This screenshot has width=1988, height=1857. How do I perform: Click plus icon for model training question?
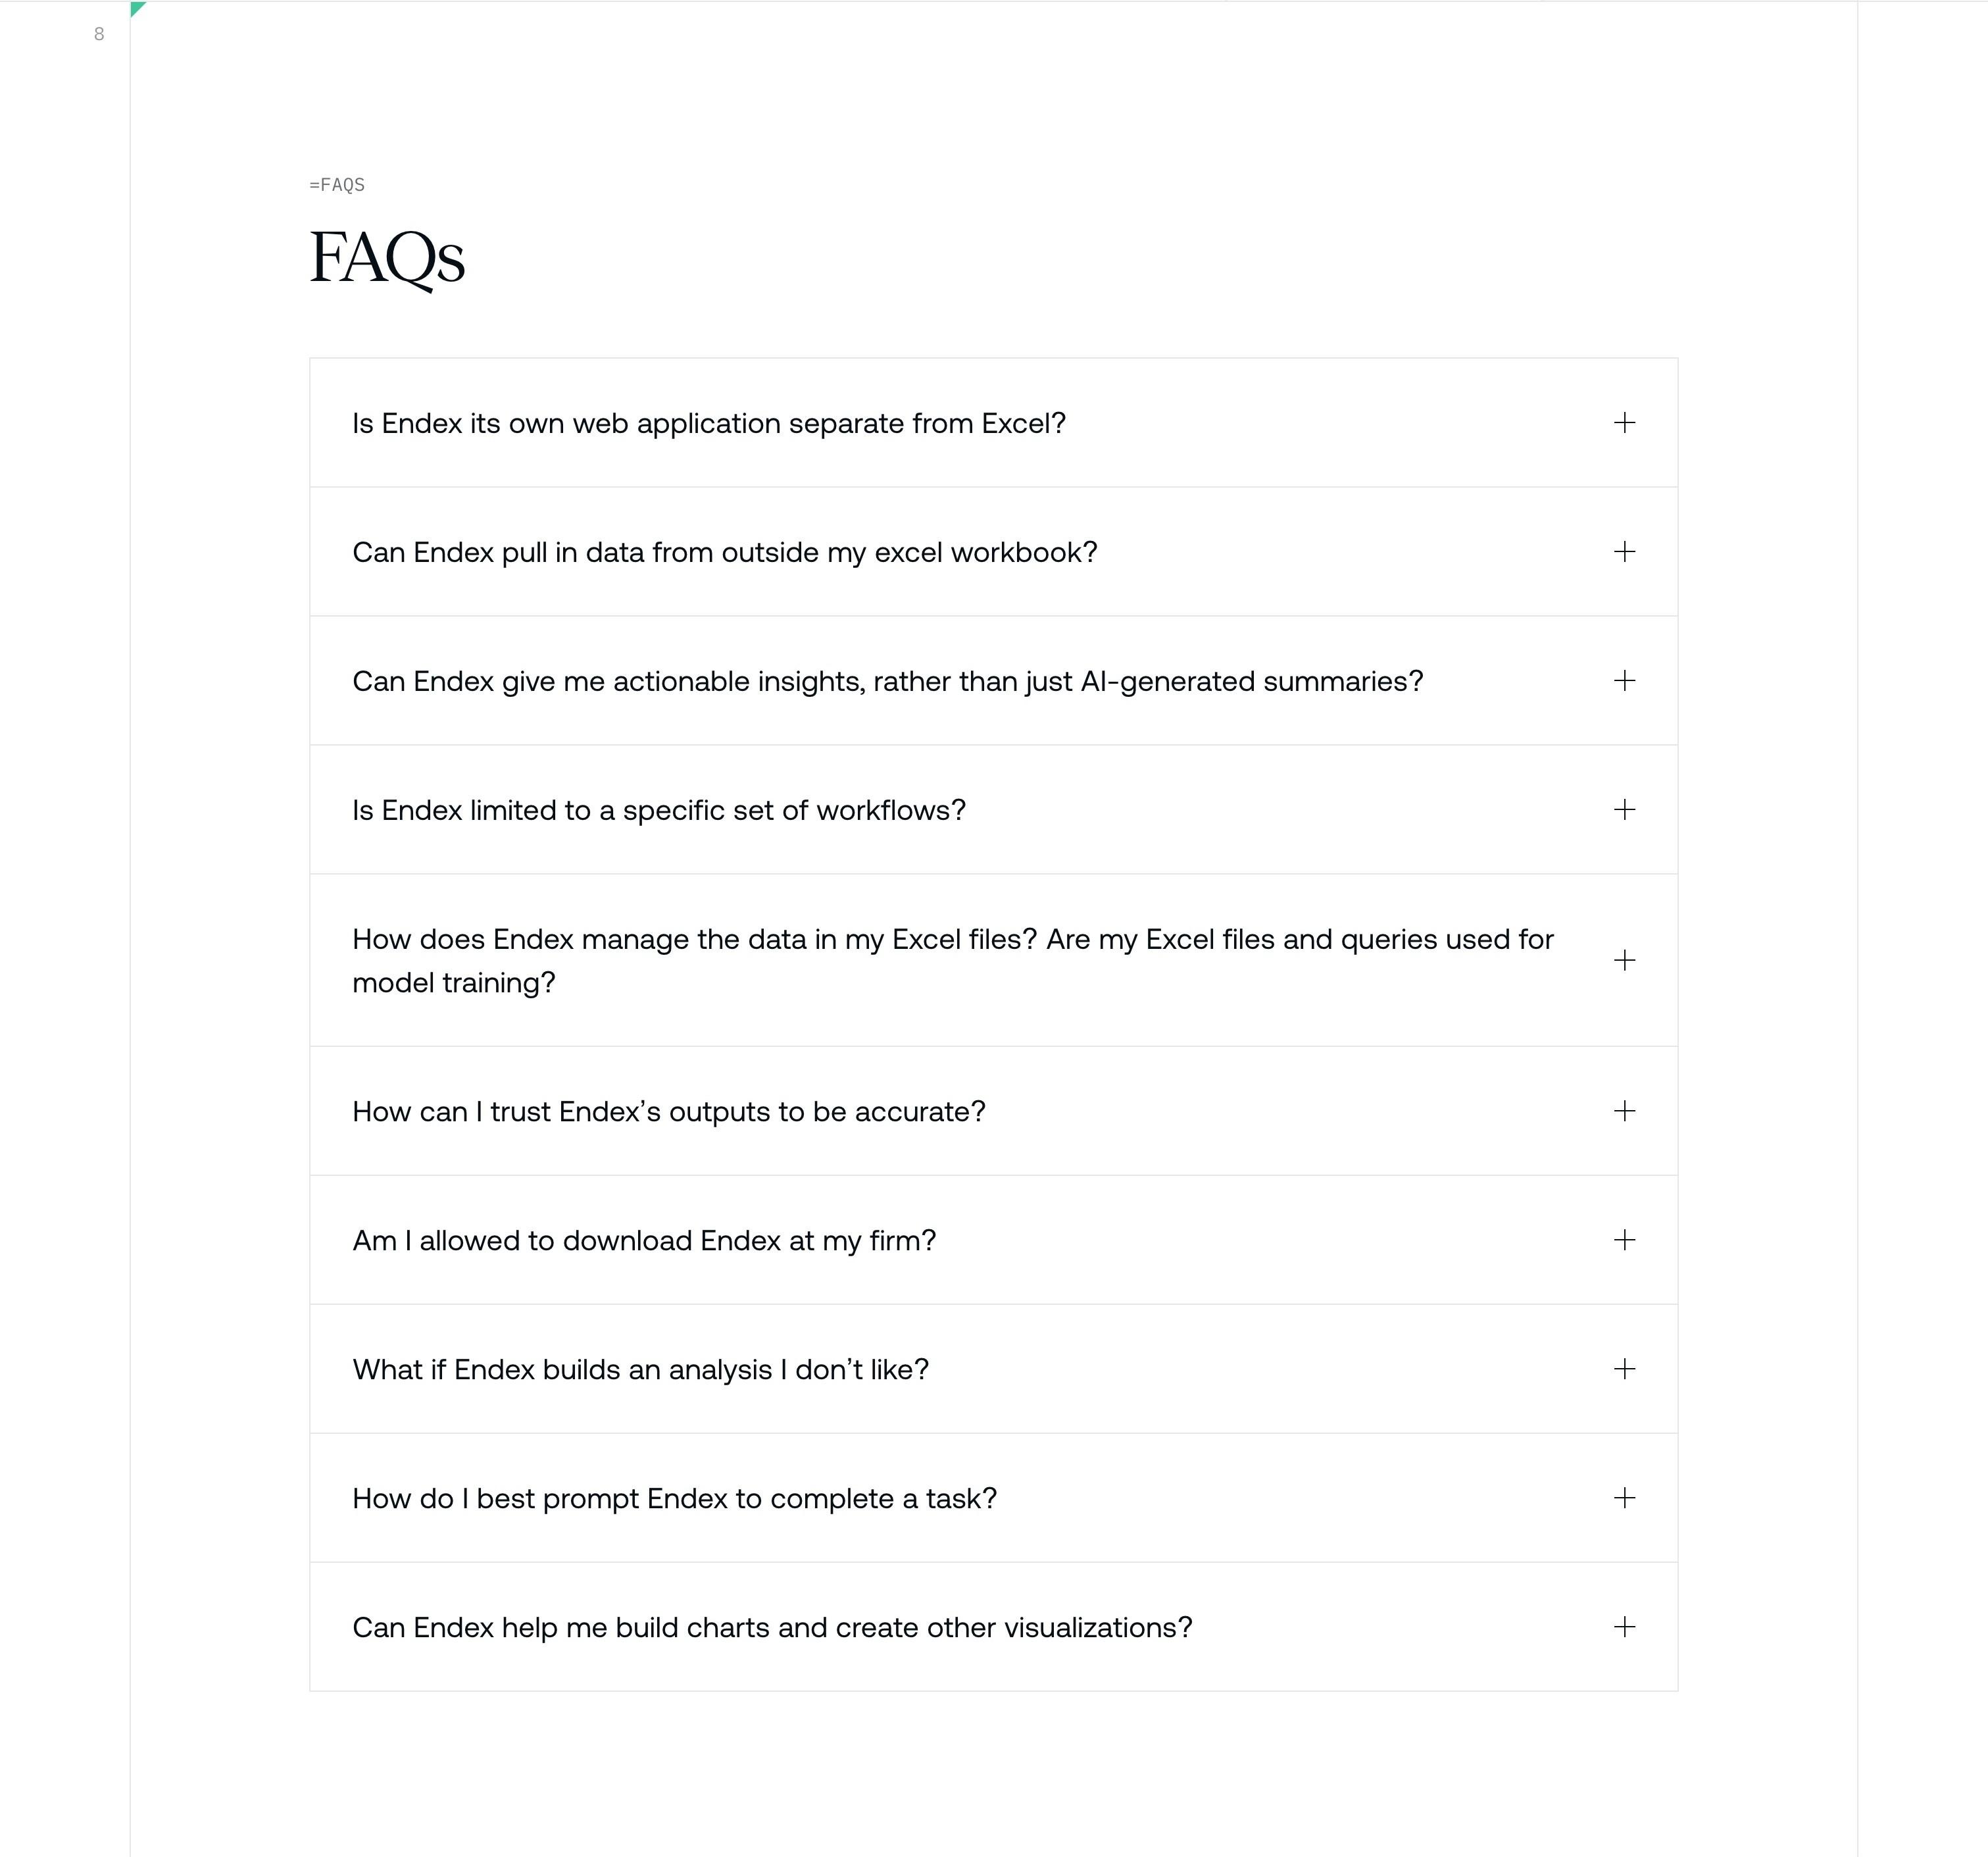[x=1624, y=961]
